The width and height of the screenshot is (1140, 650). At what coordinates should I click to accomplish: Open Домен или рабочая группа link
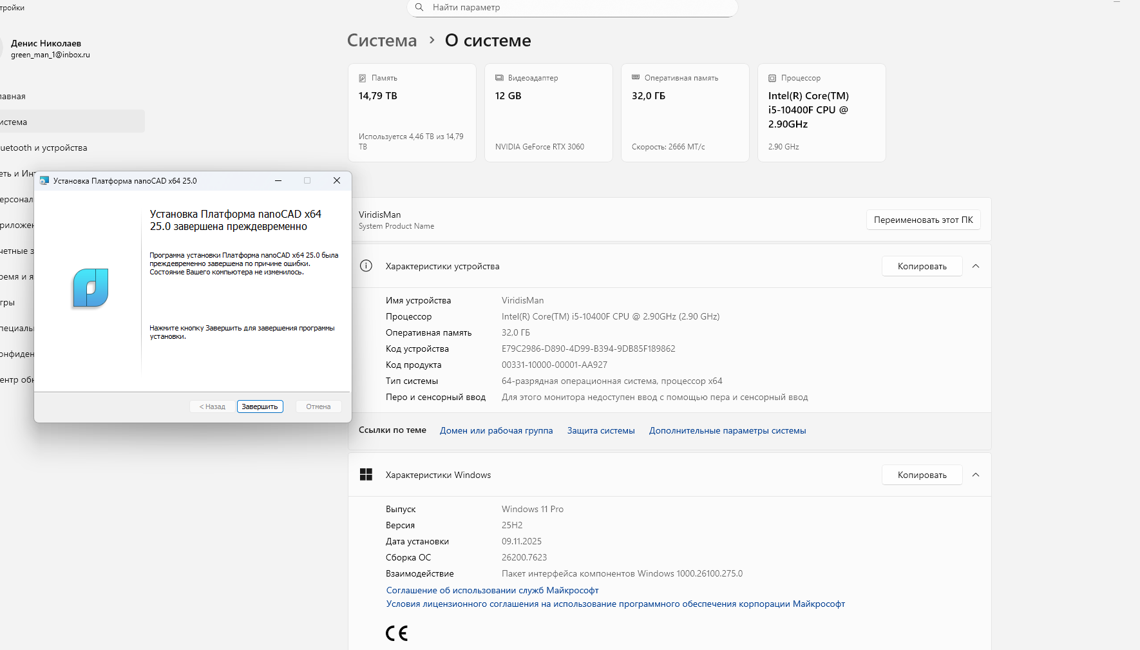point(496,430)
